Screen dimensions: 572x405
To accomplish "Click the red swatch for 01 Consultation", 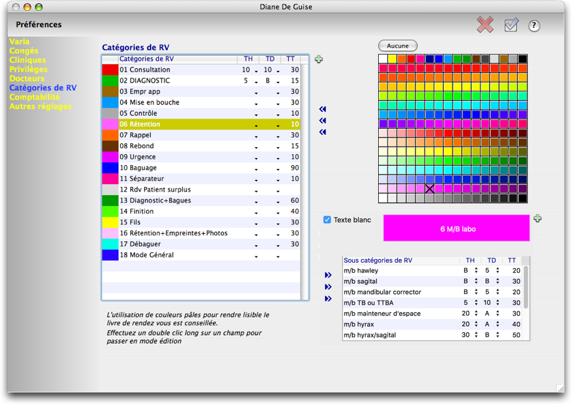I will pyautogui.click(x=110, y=70).
